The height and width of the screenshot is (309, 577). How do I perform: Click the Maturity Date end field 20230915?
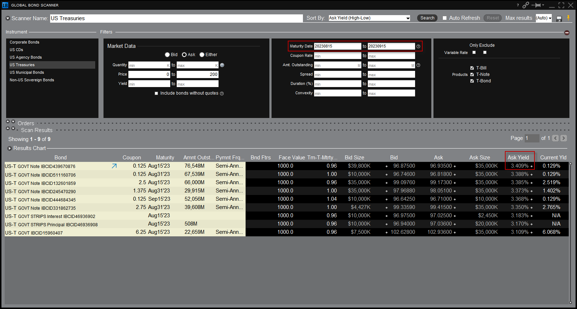pyautogui.click(x=391, y=46)
